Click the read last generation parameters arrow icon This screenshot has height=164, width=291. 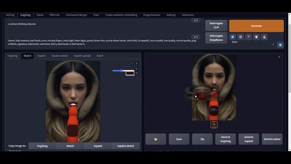(x=232, y=37)
